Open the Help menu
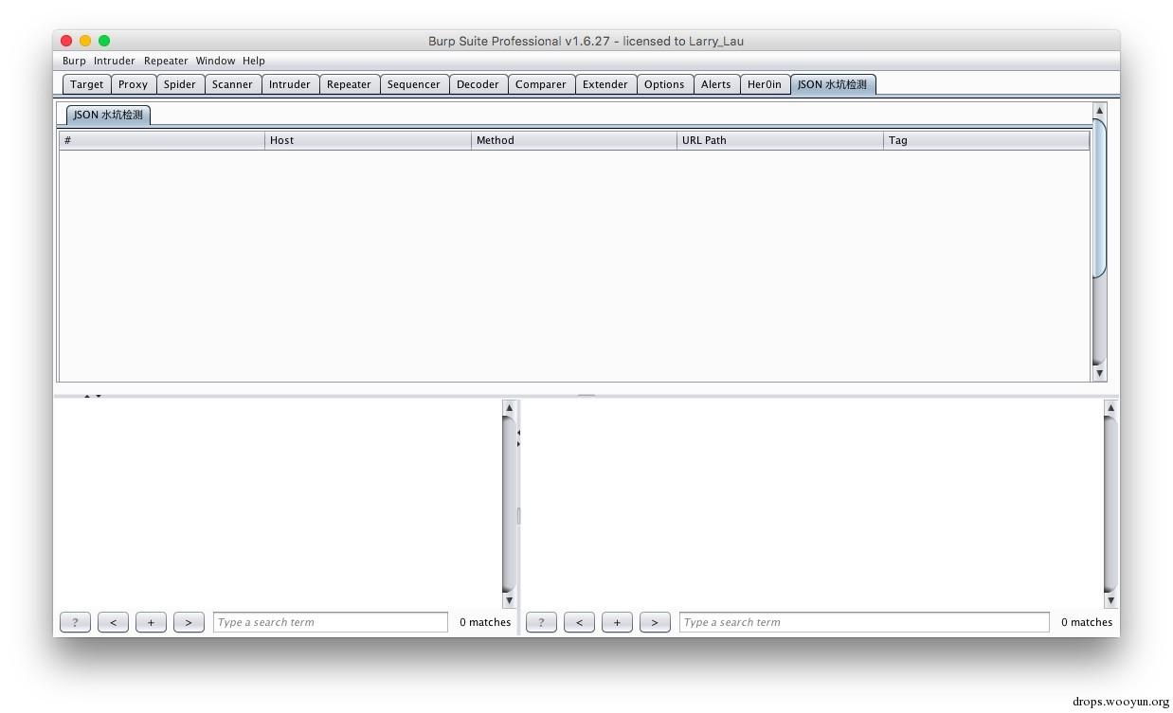The width and height of the screenshot is (1173, 713). point(253,61)
